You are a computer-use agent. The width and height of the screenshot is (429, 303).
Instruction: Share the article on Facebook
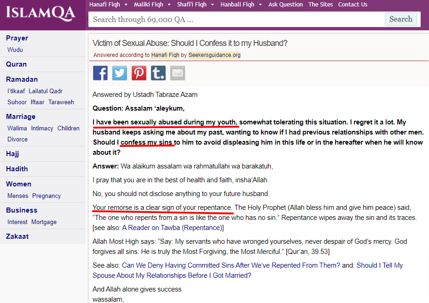point(100,73)
